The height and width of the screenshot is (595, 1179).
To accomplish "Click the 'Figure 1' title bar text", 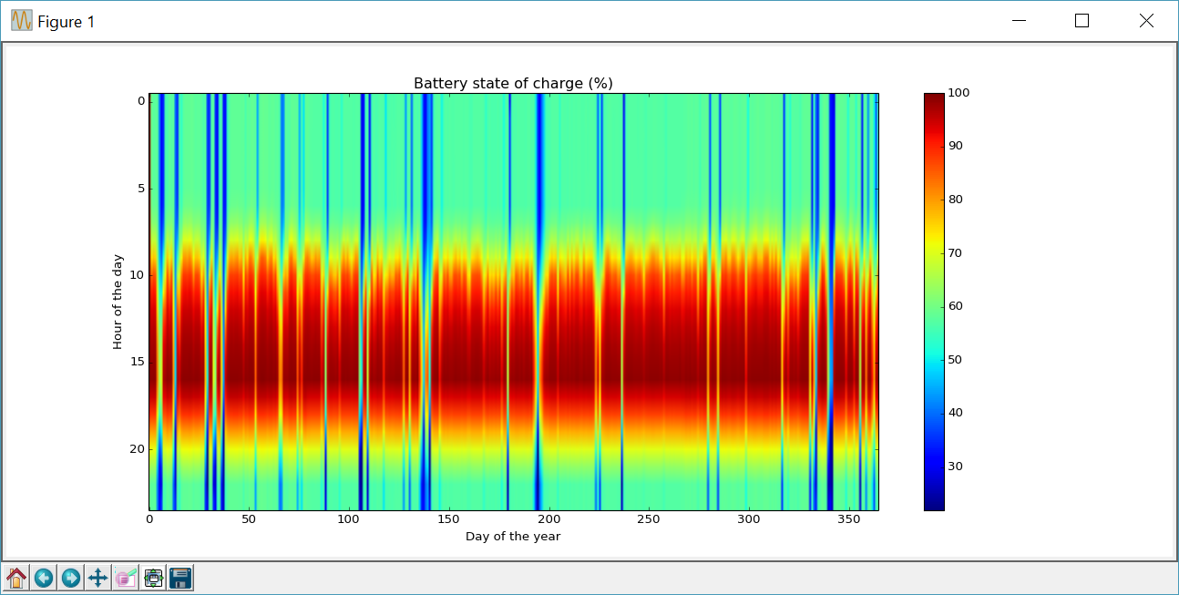I will [x=66, y=22].
